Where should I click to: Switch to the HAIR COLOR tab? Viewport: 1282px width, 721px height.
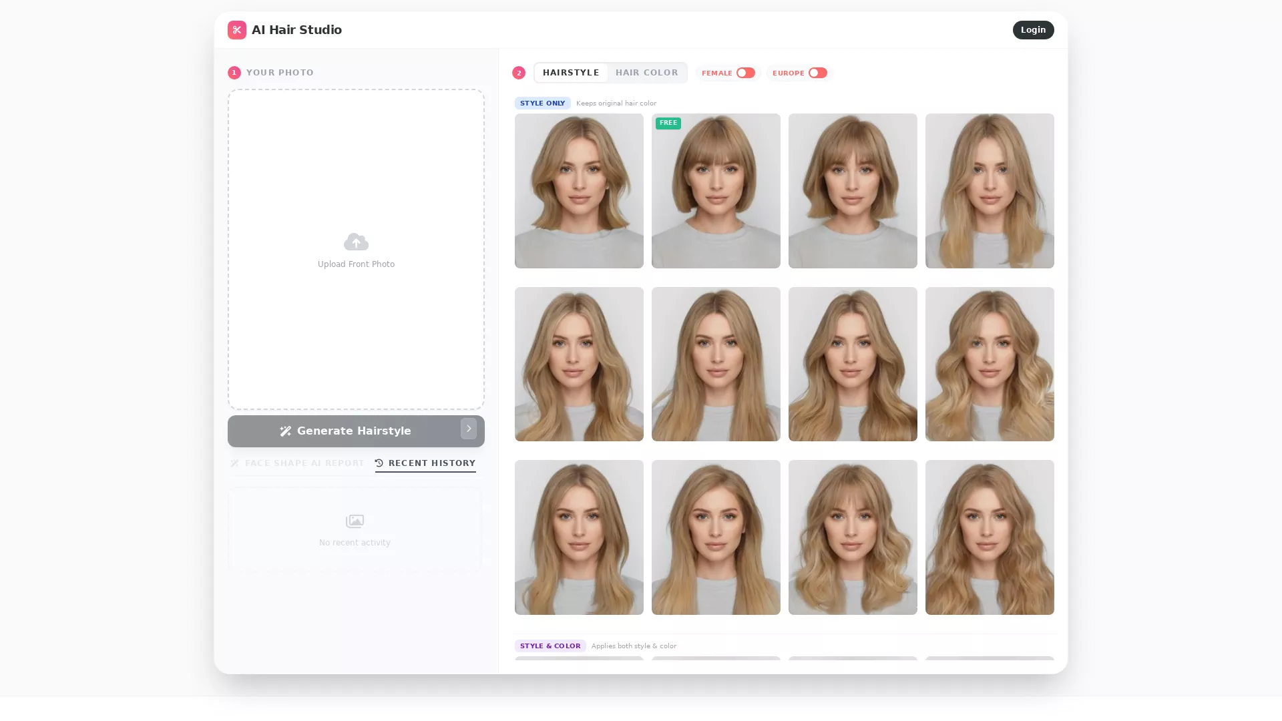(646, 73)
